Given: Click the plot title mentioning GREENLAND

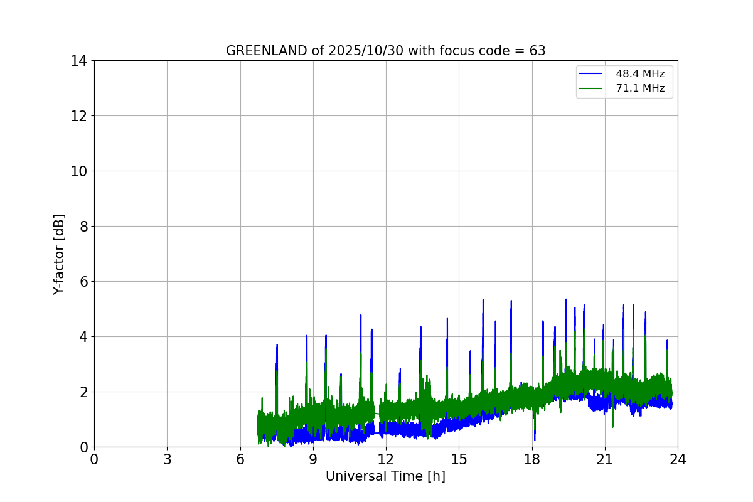Looking at the screenshot, I should point(385,51).
